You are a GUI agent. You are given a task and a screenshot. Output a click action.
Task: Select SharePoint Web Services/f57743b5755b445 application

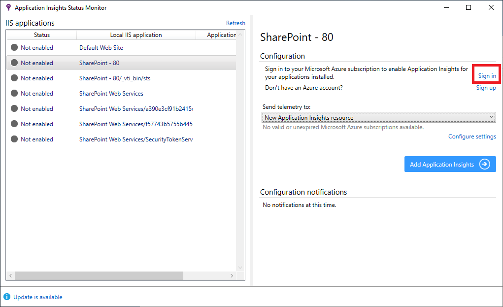click(136, 124)
